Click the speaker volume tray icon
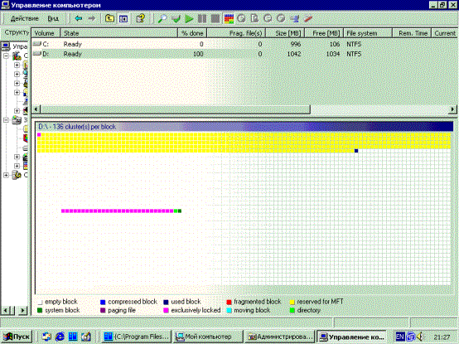459x344 pixels. click(421, 337)
